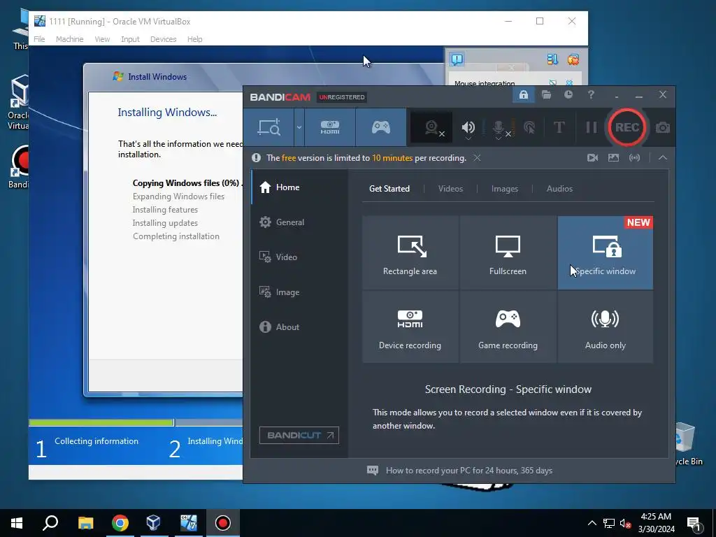This screenshot has height=537, width=716.
Task: Open scheduled recording clock icon
Action: coord(568,95)
